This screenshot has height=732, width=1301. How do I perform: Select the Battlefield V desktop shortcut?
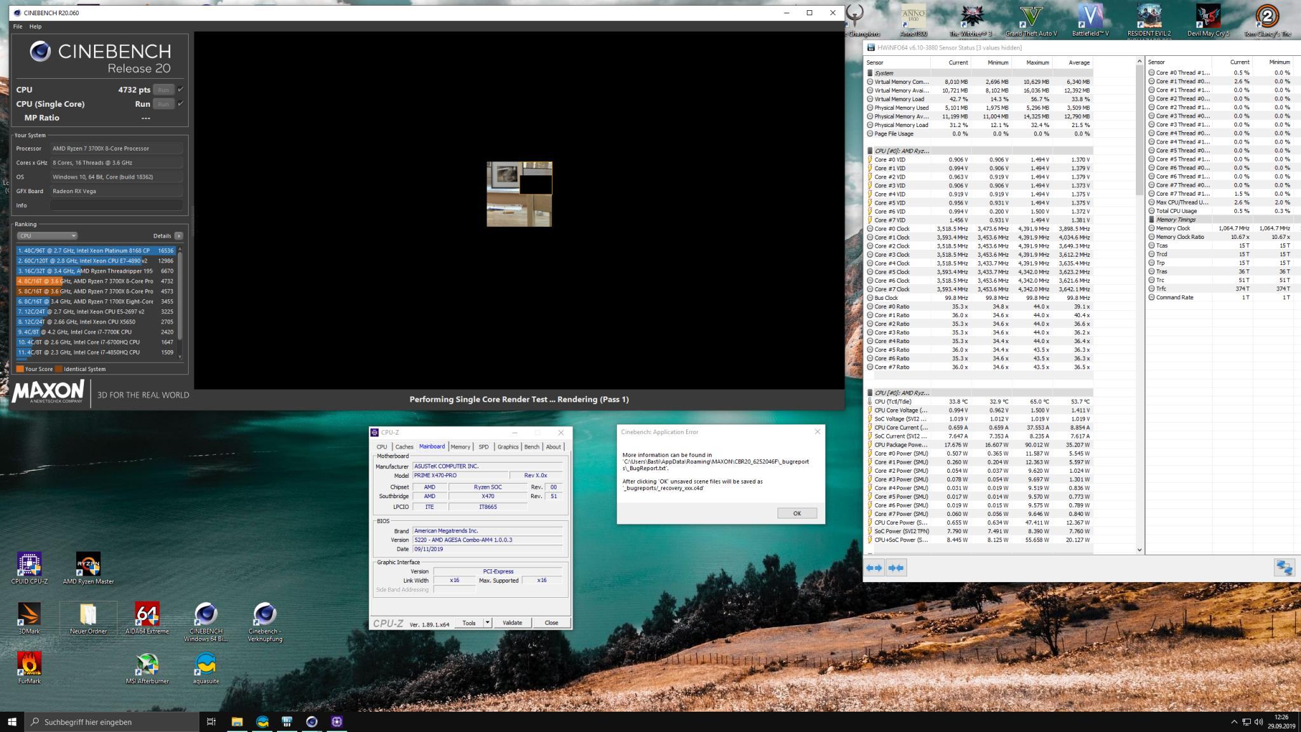[1090, 20]
